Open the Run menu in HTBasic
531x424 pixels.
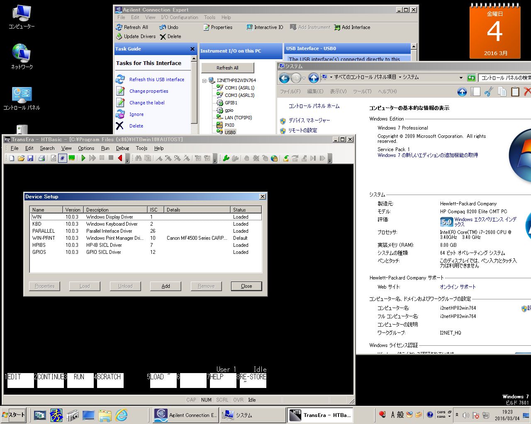[105, 148]
